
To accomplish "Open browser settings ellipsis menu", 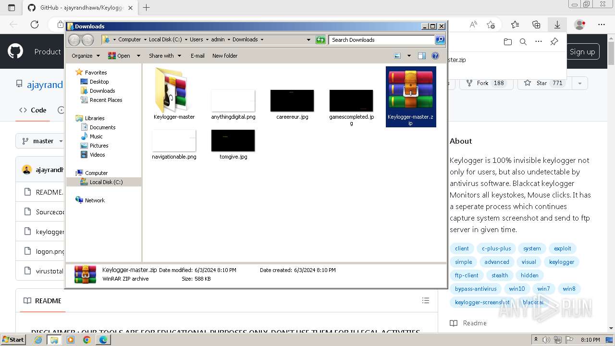I will (602, 25).
